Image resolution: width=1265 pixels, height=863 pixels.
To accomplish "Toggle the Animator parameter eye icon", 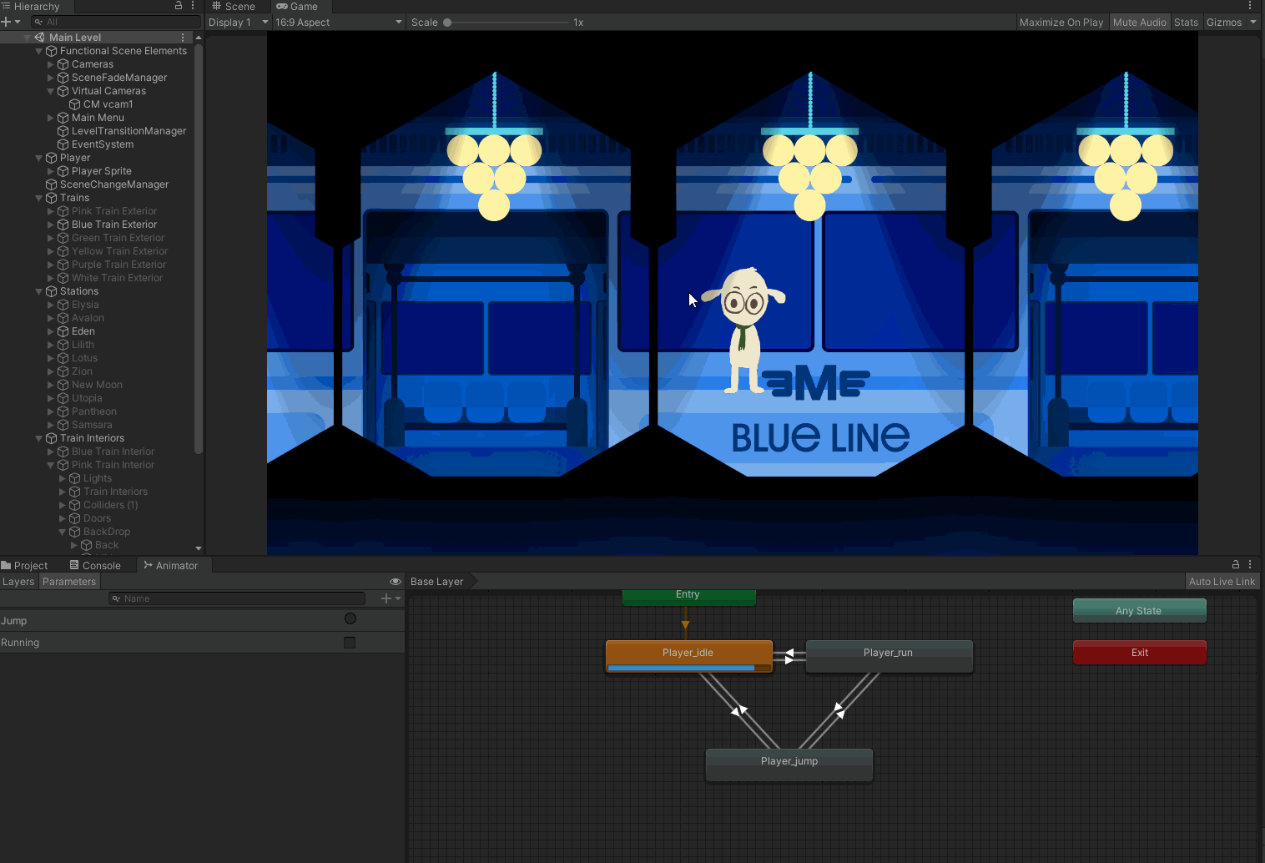I will pyautogui.click(x=395, y=582).
